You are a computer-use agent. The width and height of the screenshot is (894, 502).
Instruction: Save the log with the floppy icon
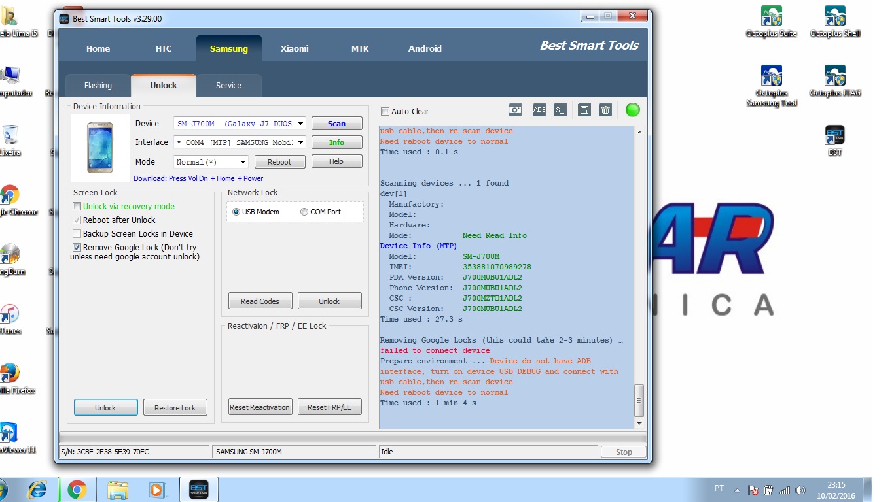click(584, 110)
